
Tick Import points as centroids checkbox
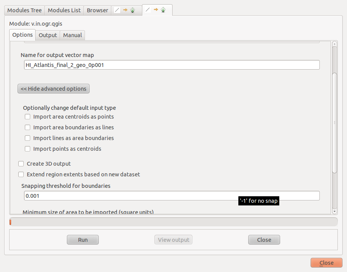click(28, 149)
